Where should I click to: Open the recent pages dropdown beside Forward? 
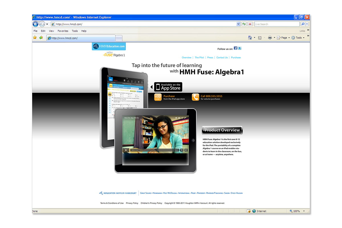[47, 24]
